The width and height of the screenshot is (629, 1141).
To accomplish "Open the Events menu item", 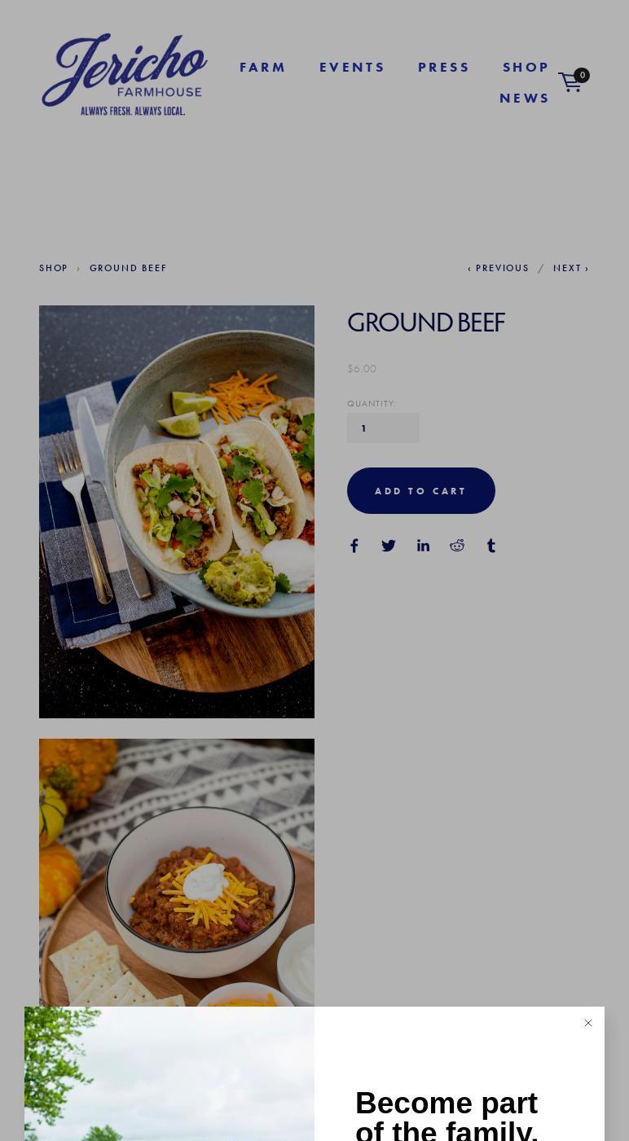I will pos(352,67).
